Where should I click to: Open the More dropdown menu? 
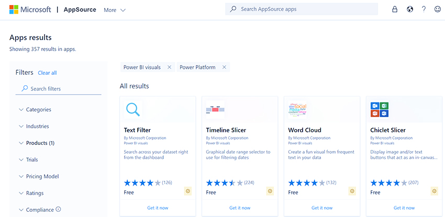coord(115,10)
